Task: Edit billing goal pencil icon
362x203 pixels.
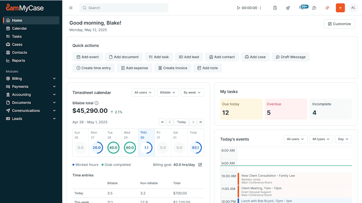Action: pos(200,165)
